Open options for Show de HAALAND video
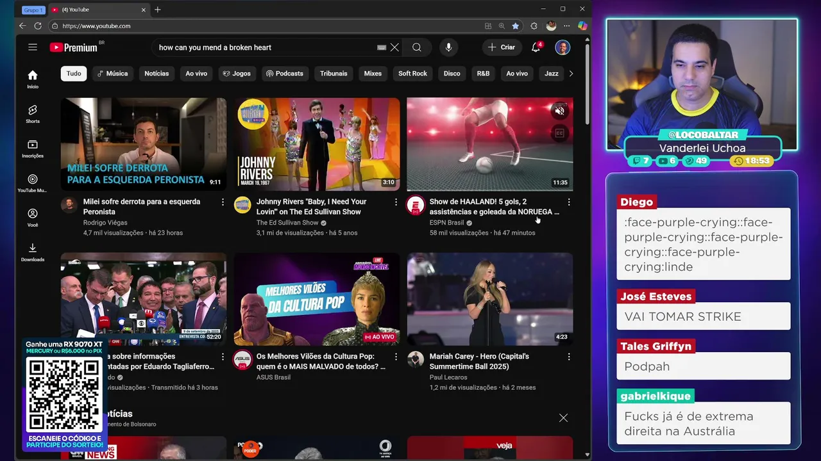Image resolution: width=821 pixels, height=461 pixels. click(568, 202)
